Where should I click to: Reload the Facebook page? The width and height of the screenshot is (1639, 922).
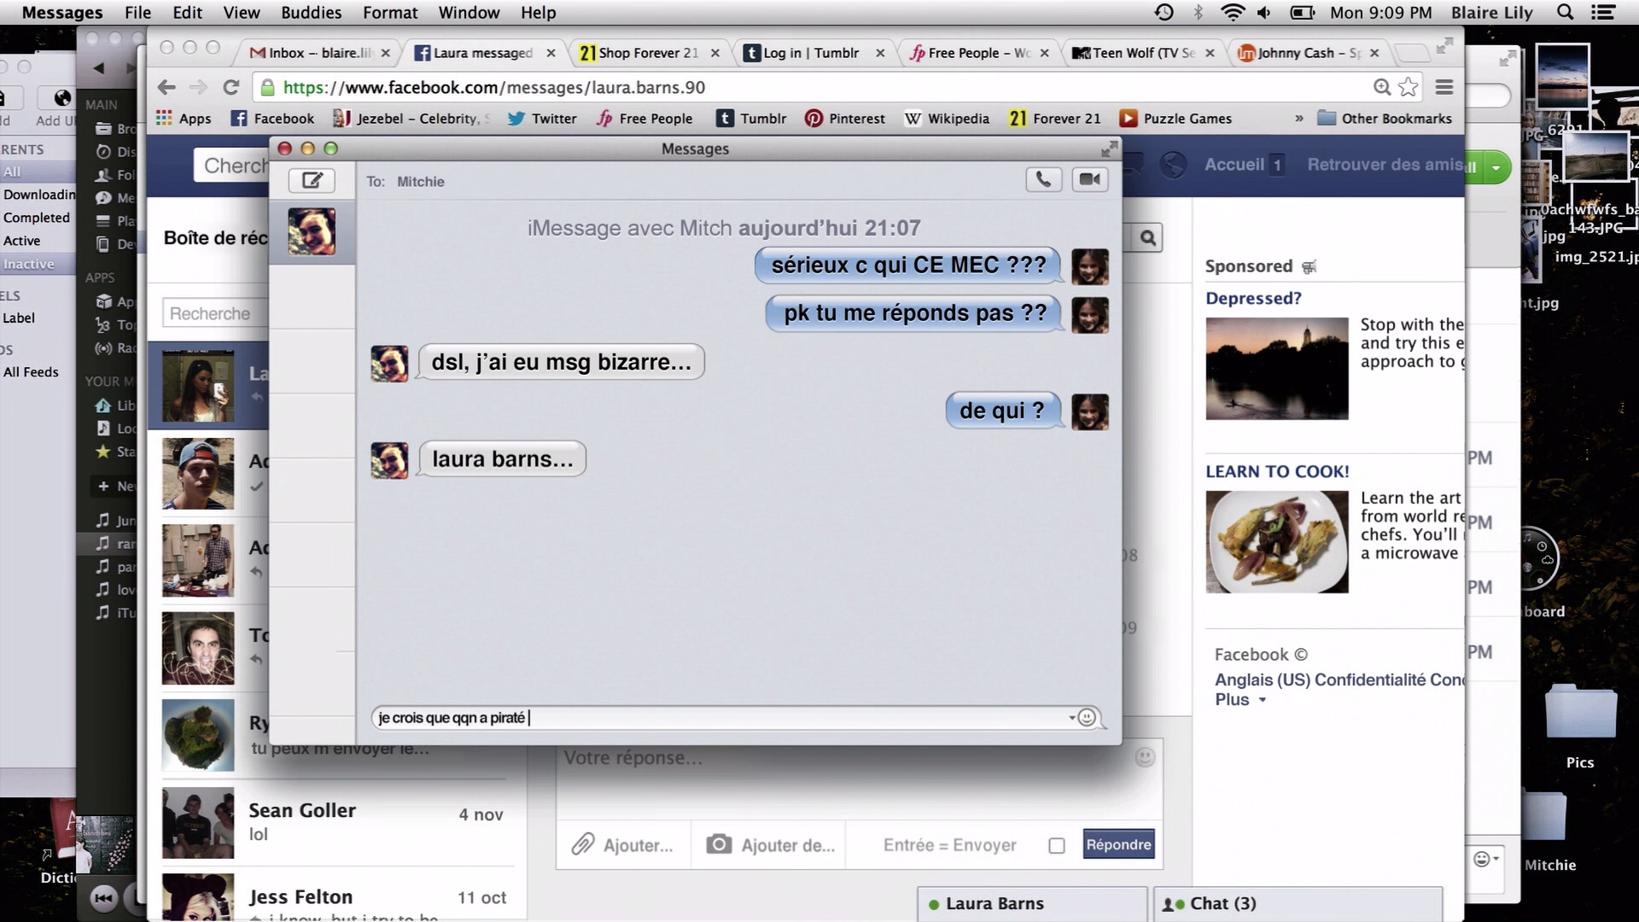(230, 87)
